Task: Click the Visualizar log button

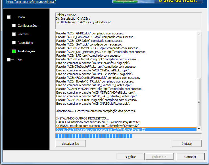Action: point(70,144)
